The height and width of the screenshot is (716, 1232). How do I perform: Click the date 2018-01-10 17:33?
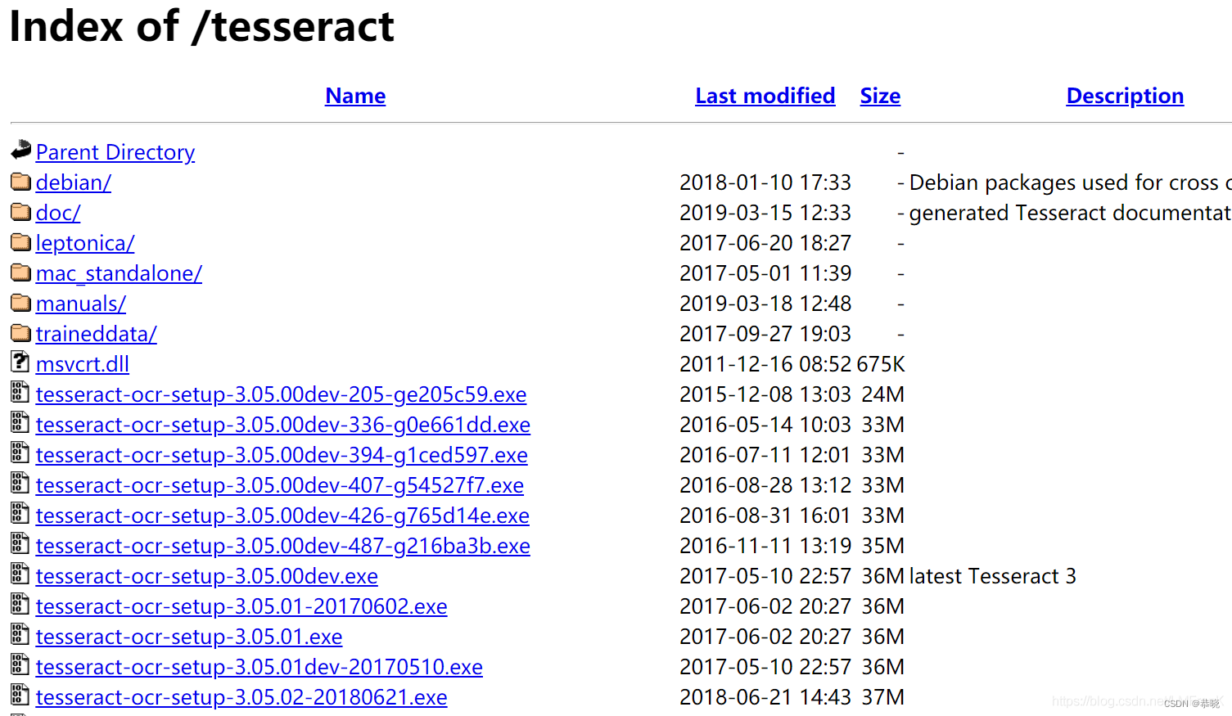[765, 182]
